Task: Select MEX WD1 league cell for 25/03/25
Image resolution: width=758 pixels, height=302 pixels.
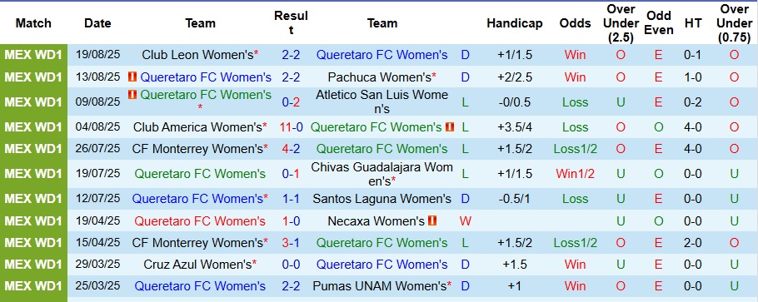Action: (x=33, y=286)
